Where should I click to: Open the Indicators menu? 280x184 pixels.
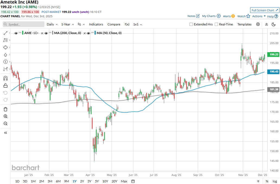click(x=96, y=24)
